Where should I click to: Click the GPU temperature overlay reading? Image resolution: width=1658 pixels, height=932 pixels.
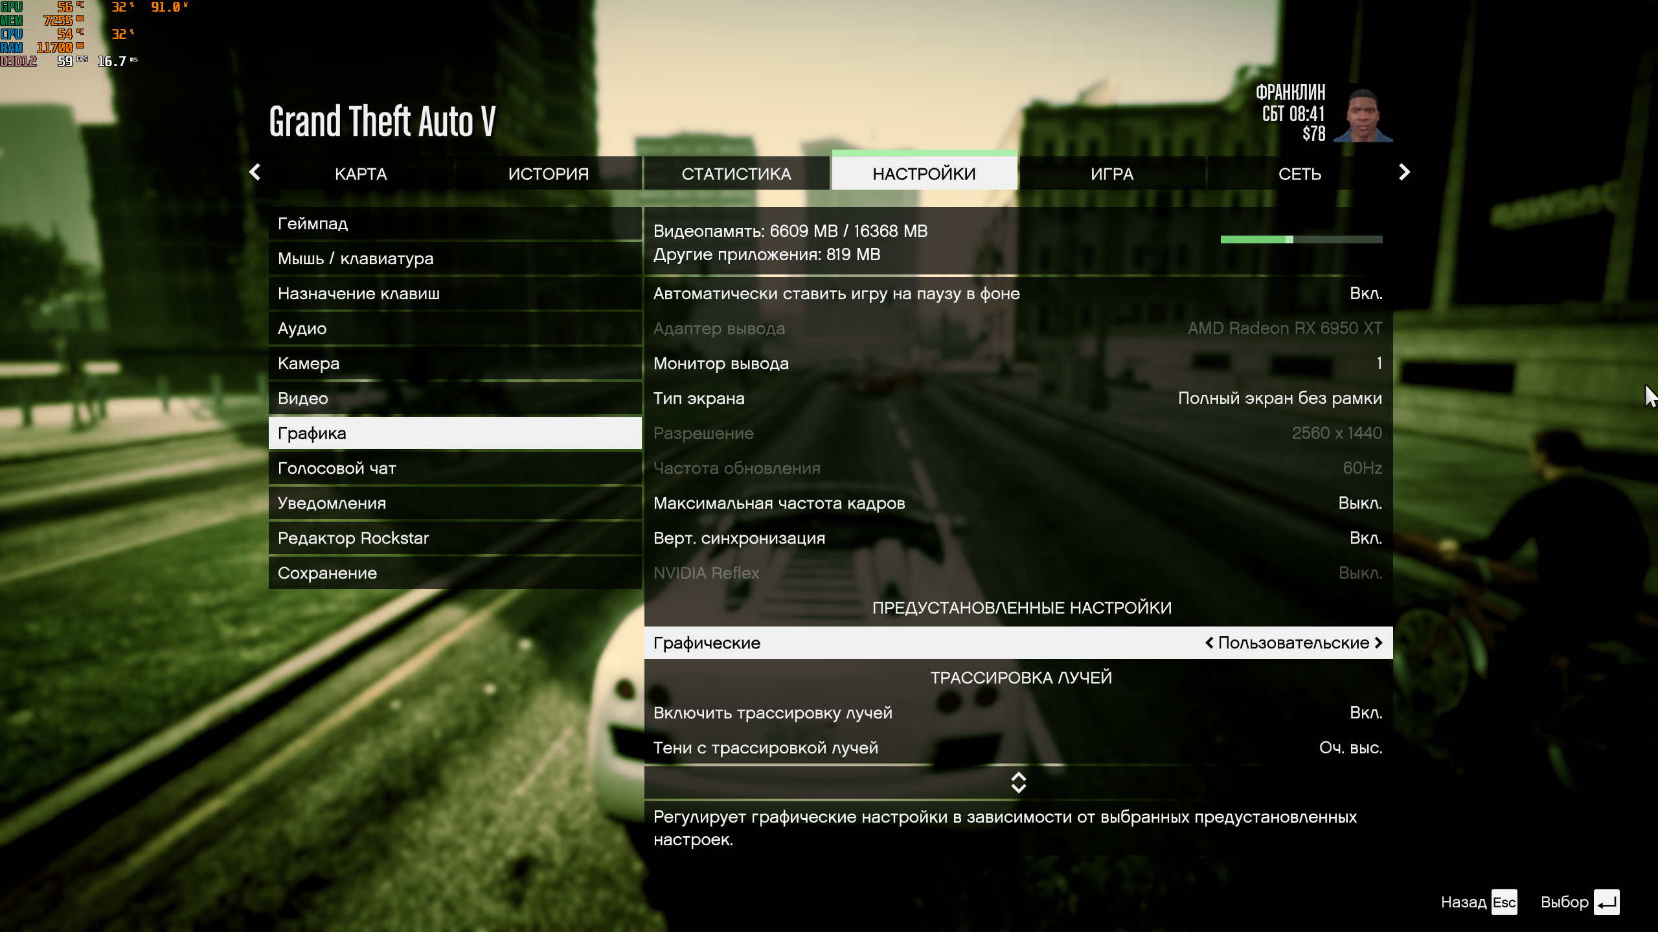point(70,6)
